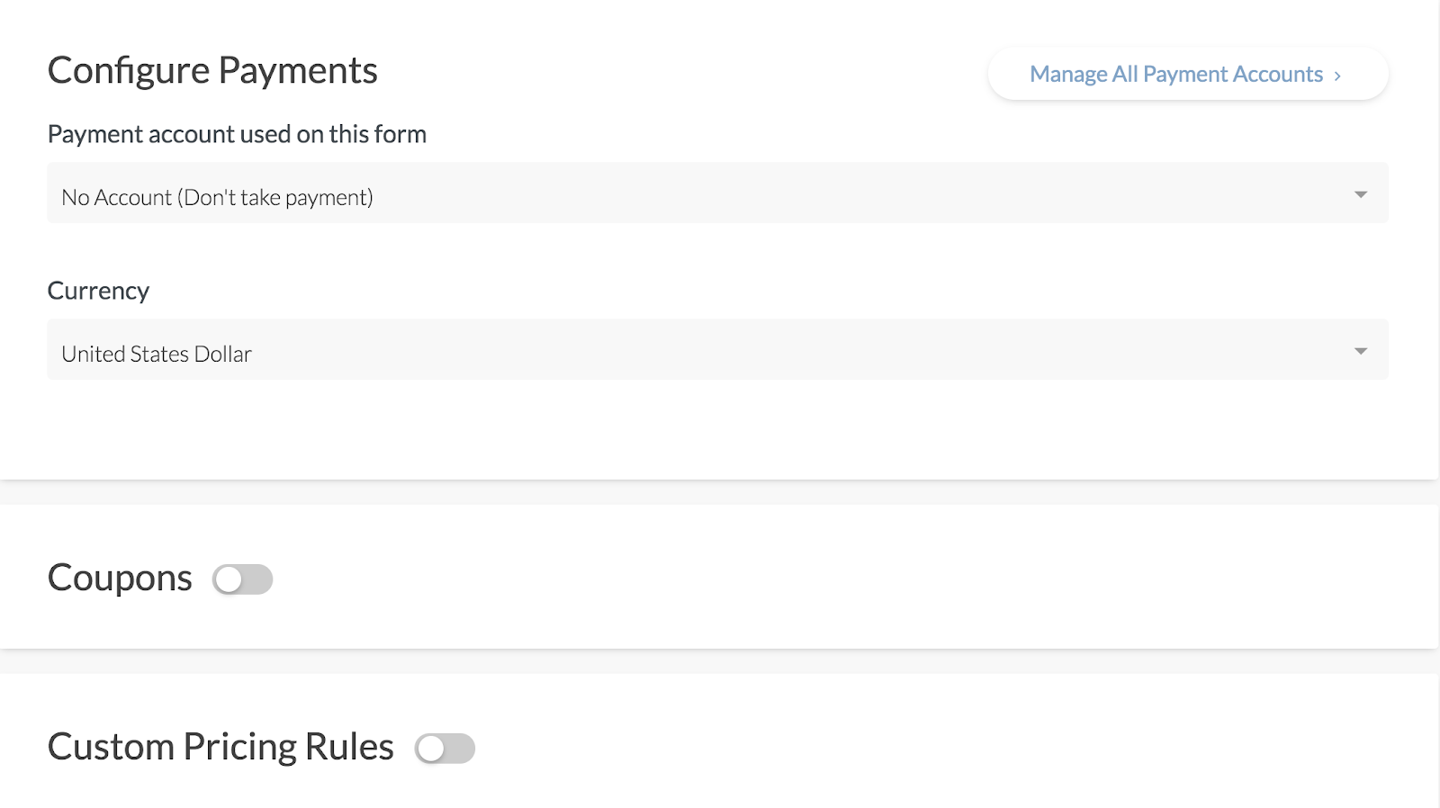Click the gray track of the Coupons switch

pyautogui.click(x=257, y=579)
